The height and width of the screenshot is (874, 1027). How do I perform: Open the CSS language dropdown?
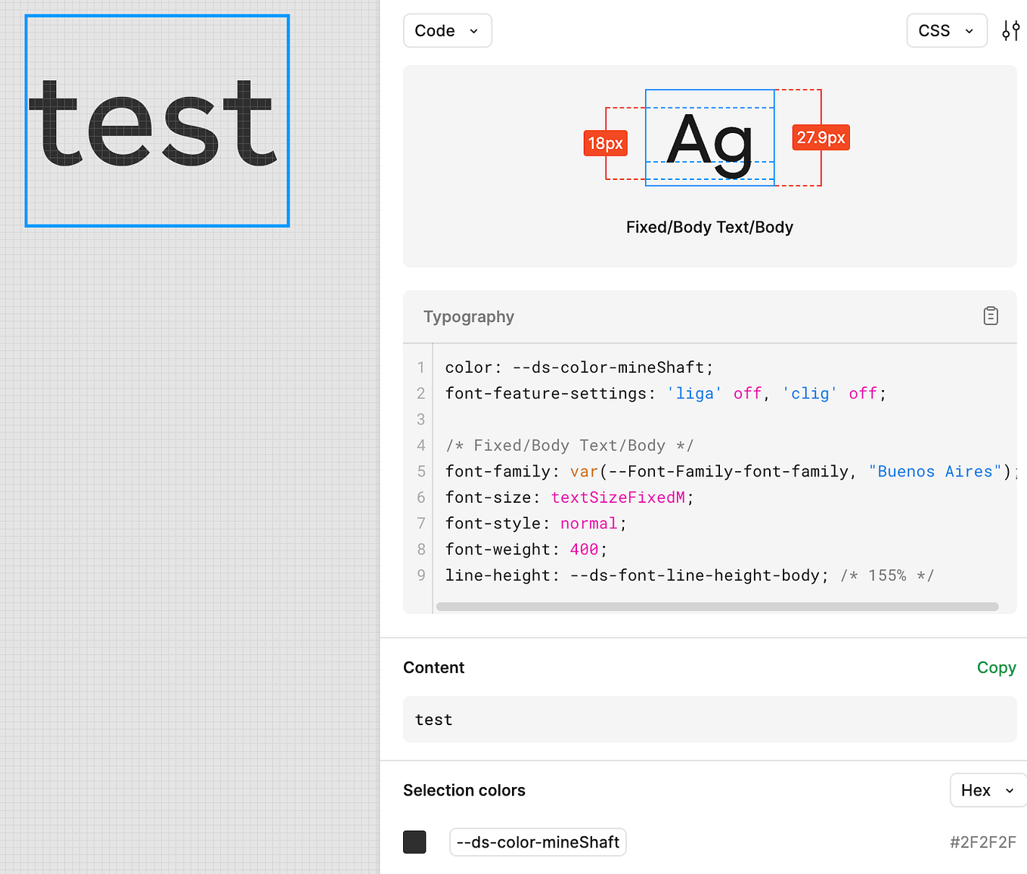[x=946, y=30]
